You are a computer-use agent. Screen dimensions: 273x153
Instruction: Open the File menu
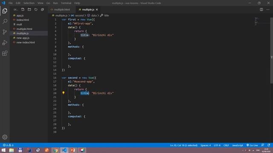point(10,3)
